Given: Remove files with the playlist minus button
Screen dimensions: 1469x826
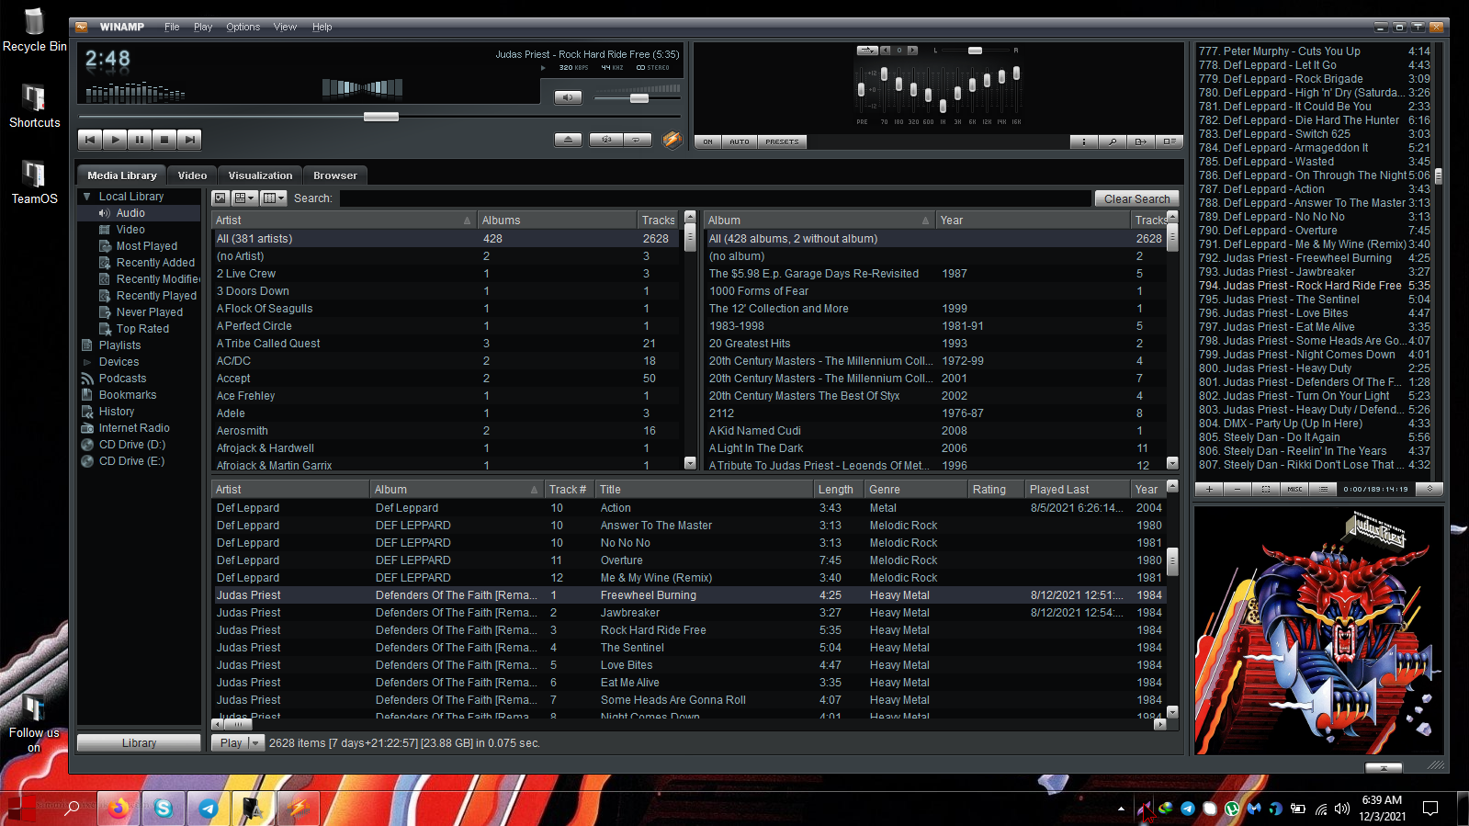Looking at the screenshot, I should [1237, 489].
